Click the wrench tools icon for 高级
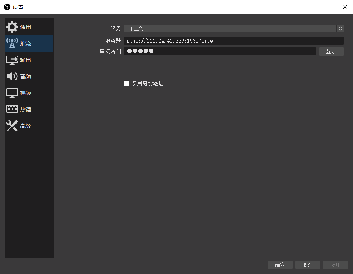 (x=12, y=126)
